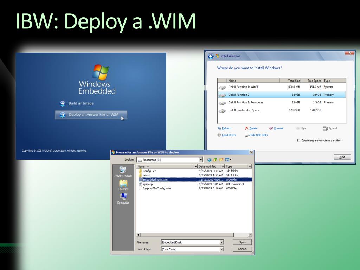Click Open in browse dialog

(x=242, y=242)
